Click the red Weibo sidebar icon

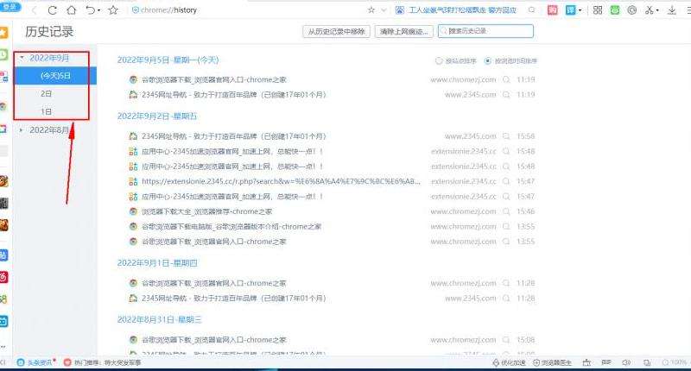[x=3, y=277]
